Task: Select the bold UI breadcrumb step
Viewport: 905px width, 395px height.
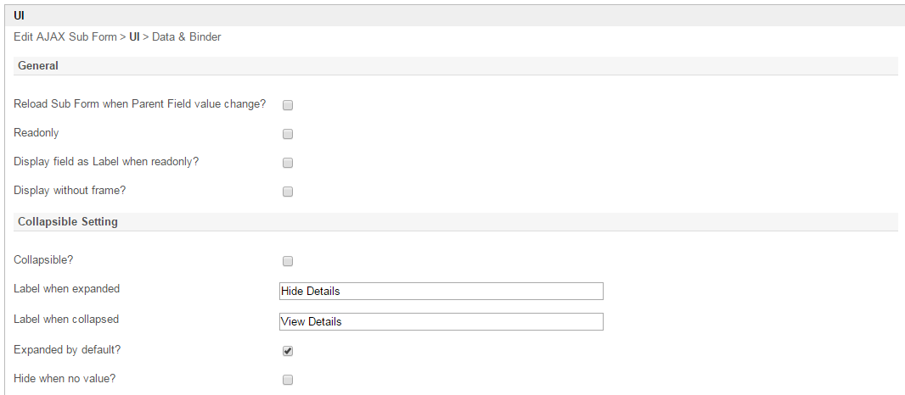Action: coord(134,37)
